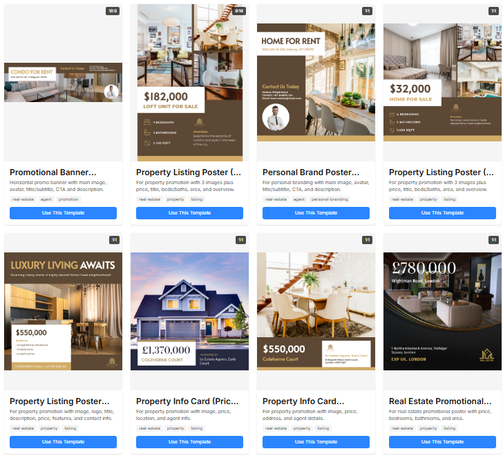Select listing tag under Property Info Card (Pric...
Screen dimensions: 503x460
[x=197, y=428]
